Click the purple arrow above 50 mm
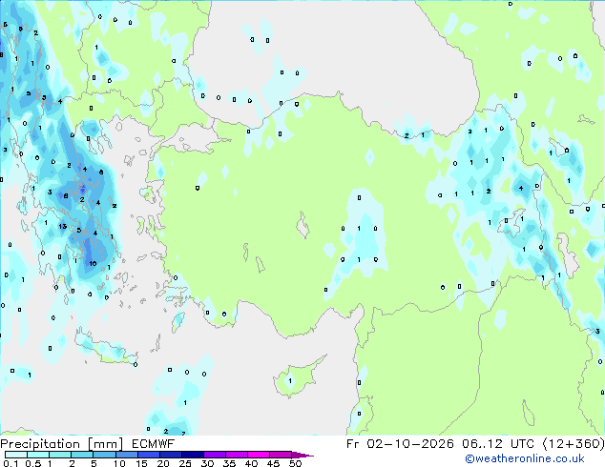Screen dimensions: 605x467 click(x=302, y=455)
